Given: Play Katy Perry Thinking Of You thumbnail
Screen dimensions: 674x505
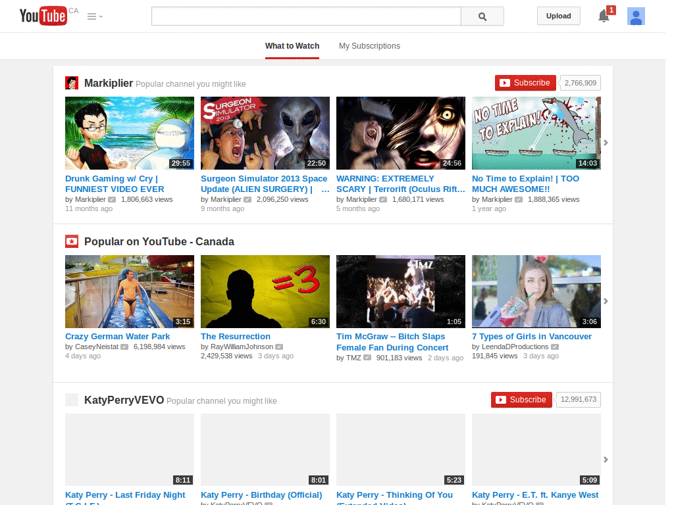Looking at the screenshot, I should (401, 450).
